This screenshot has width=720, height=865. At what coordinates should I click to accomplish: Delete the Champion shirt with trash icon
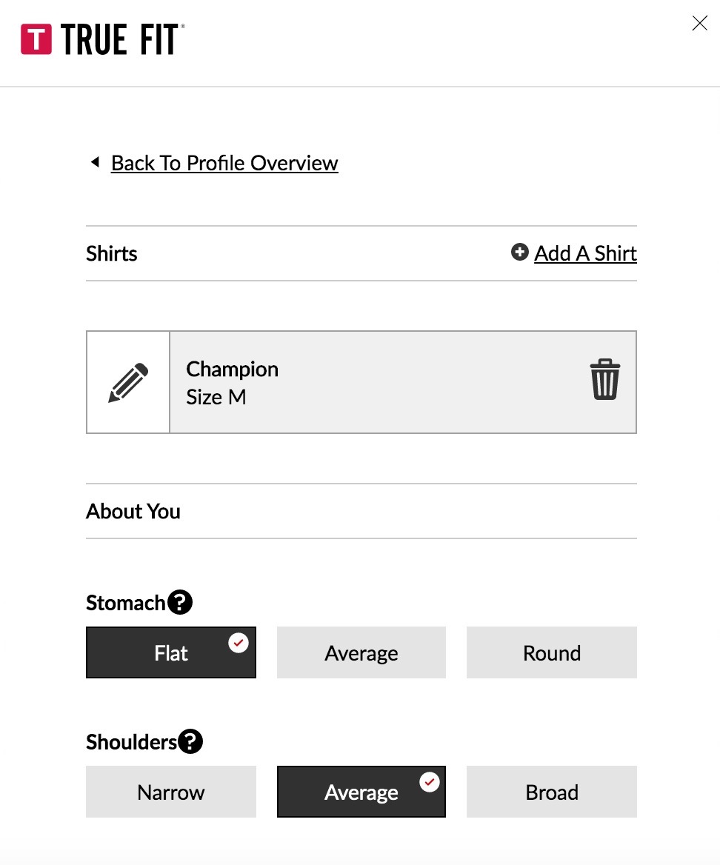(x=604, y=380)
